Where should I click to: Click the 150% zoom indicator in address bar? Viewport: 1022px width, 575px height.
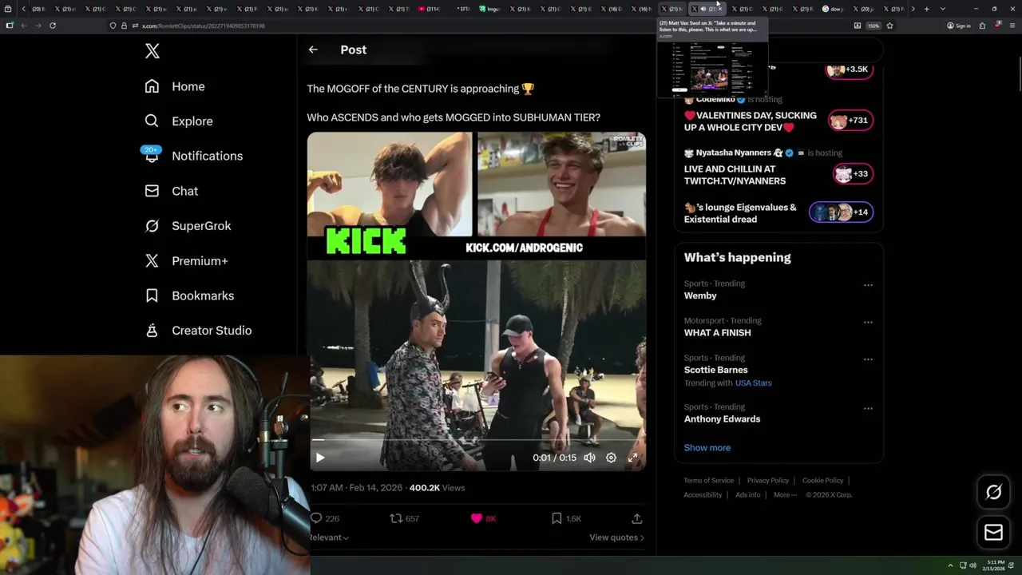[873, 26]
